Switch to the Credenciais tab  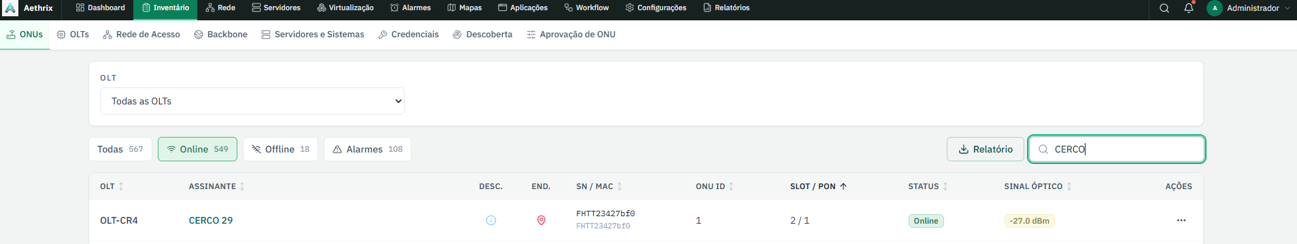pos(409,35)
